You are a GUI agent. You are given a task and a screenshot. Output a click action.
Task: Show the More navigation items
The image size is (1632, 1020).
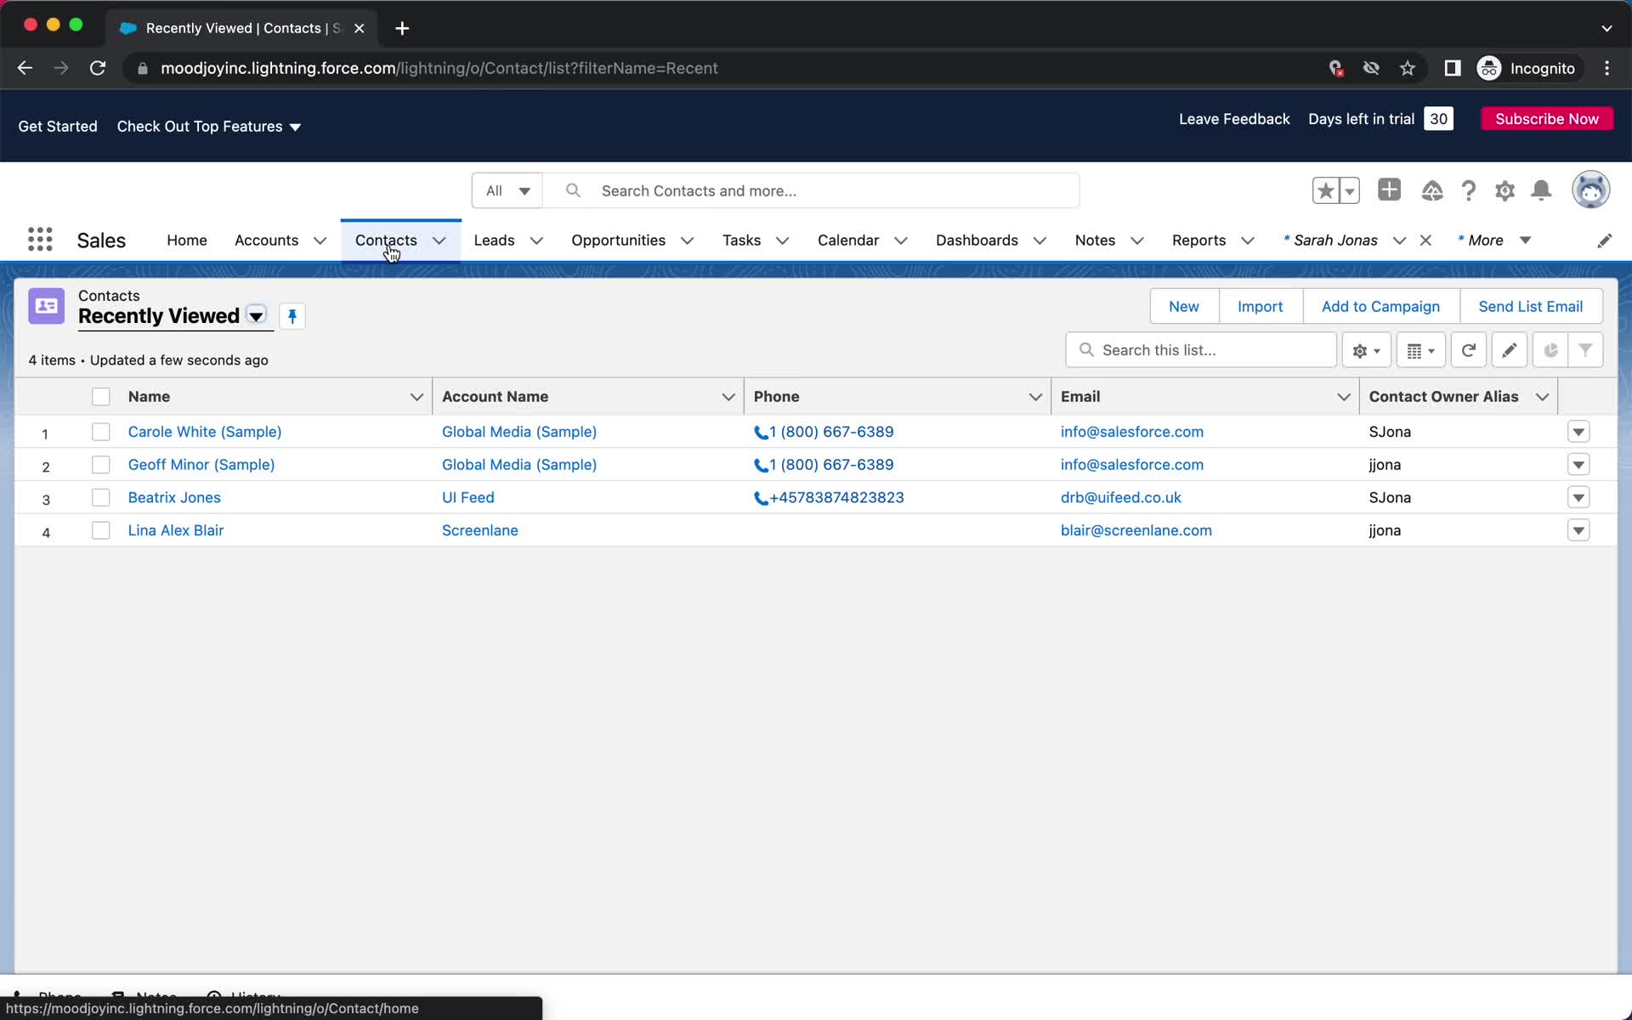point(1494,241)
